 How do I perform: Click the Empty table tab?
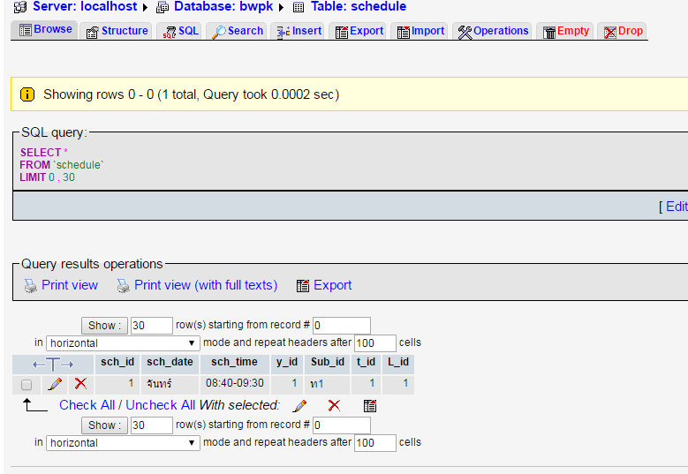(565, 31)
